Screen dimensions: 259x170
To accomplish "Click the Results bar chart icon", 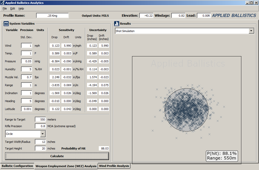I will (x=117, y=24).
